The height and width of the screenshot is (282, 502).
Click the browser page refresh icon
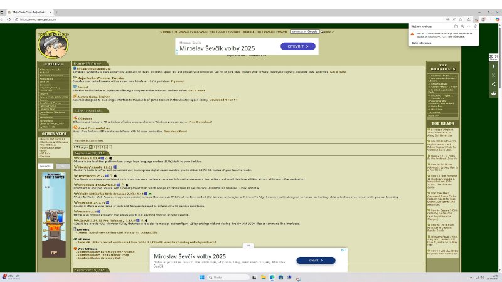tap(14, 19)
